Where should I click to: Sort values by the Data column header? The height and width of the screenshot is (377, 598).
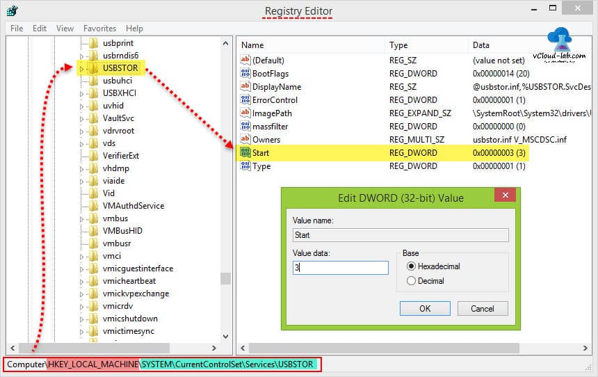coord(530,45)
